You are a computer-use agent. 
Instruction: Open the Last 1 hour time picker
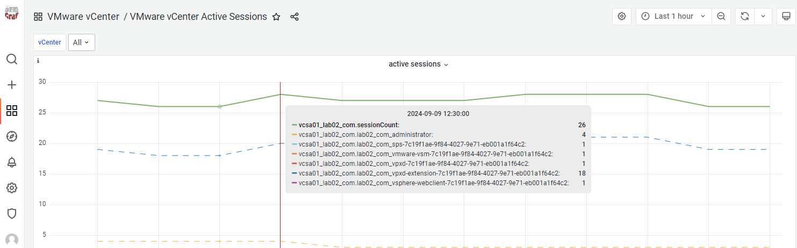[x=674, y=16]
